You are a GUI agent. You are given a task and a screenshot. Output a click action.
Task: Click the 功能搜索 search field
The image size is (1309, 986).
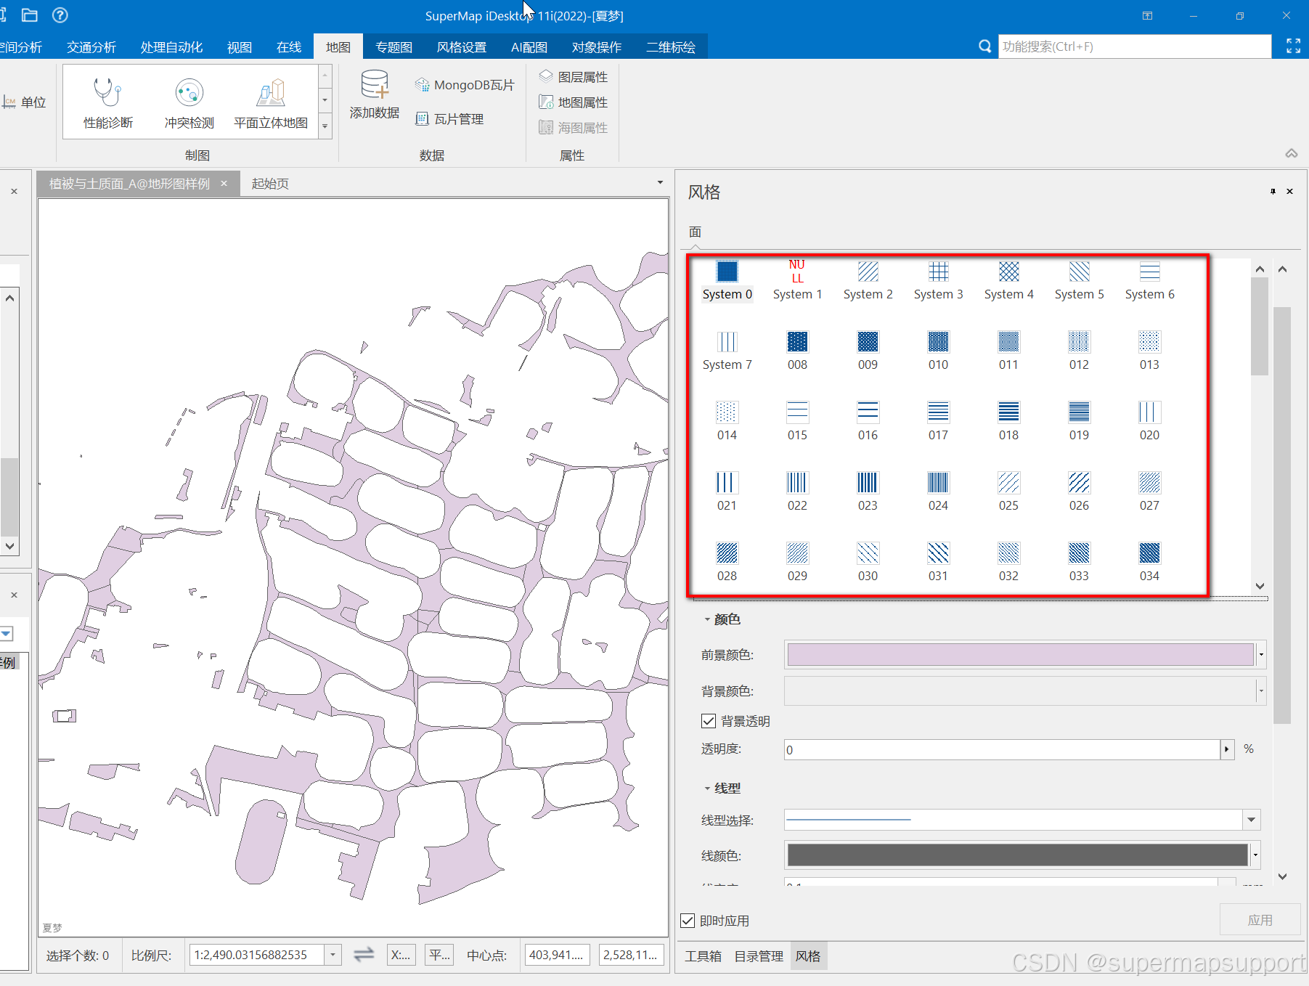pyautogui.click(x=1135, y=46)
